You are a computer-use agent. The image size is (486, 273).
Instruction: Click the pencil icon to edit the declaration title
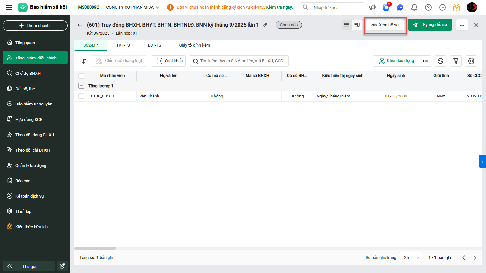(x=265, y=25)
